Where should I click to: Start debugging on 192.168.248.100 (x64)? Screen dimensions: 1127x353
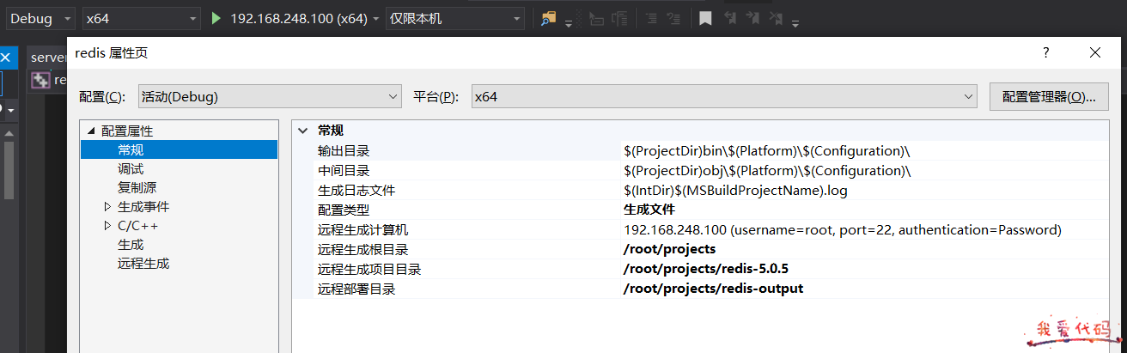pyautogui.click(x=289, y=18)
